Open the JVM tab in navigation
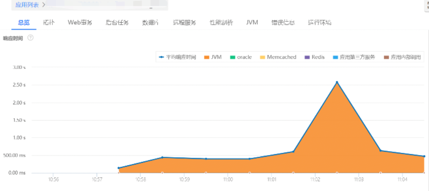 [252, 23]
